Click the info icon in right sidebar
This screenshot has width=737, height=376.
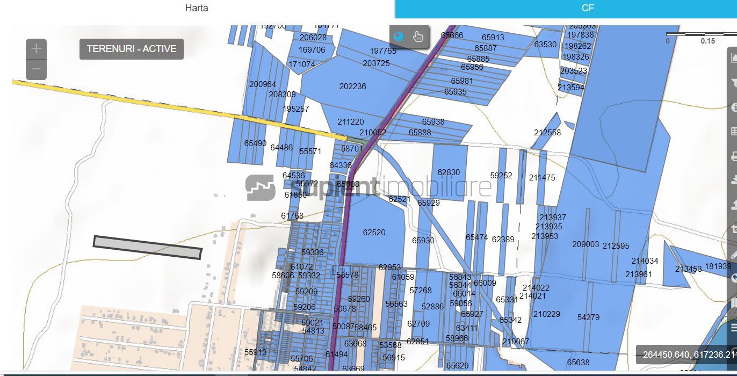pyautogui.click(x=733, y=107)
